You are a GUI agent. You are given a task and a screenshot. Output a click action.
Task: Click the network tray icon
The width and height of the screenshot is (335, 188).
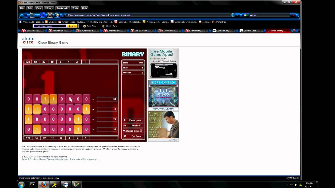coord(292,185)
